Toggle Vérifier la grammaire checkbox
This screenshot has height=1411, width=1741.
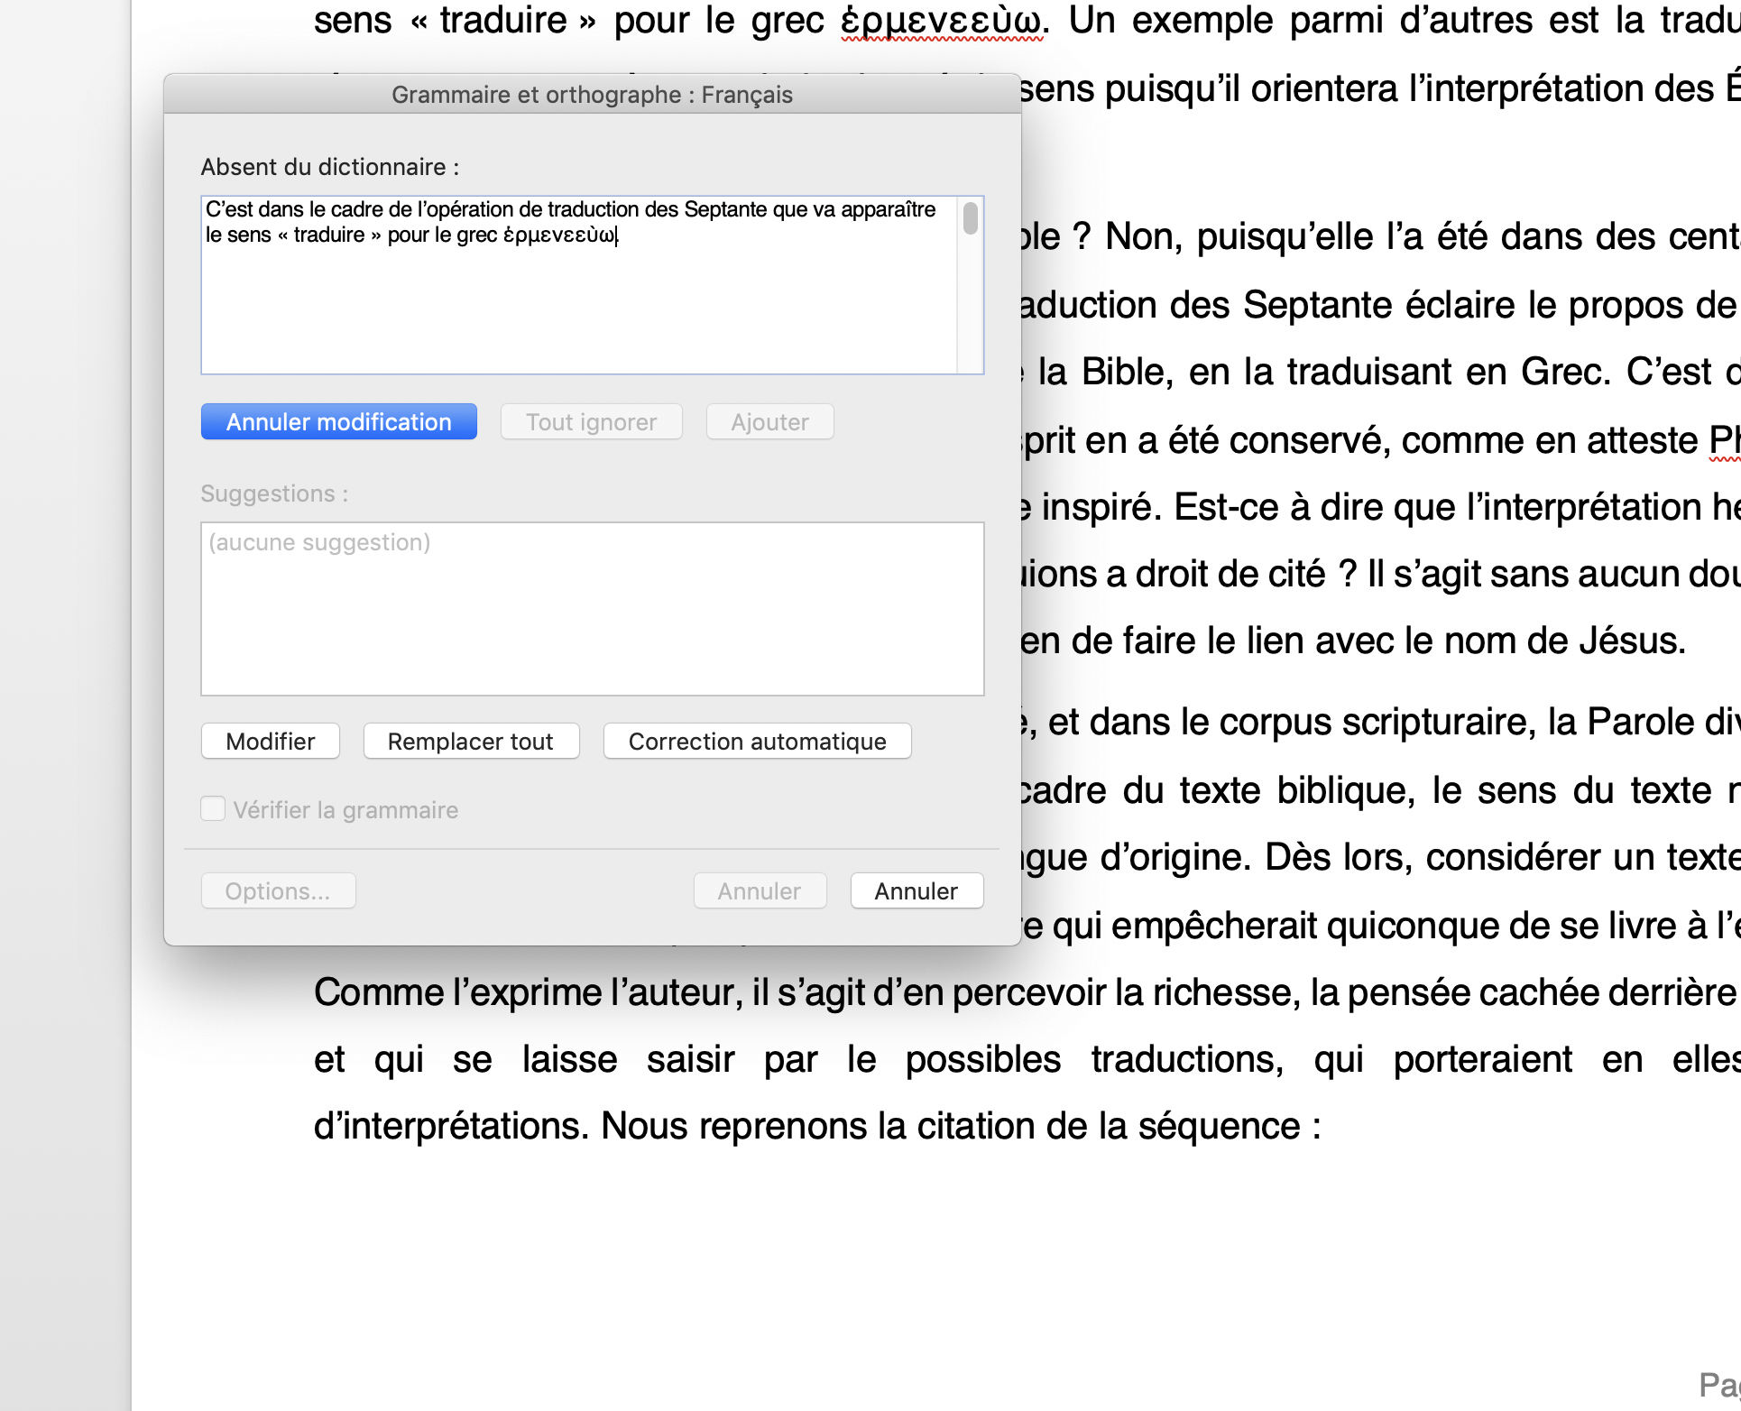[x=213, y=809]
